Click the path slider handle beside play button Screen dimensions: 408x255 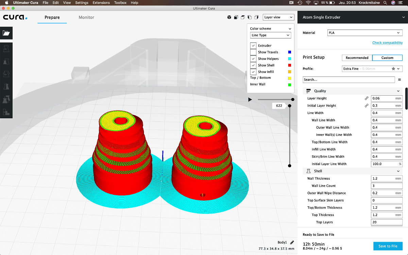[293, 99]
